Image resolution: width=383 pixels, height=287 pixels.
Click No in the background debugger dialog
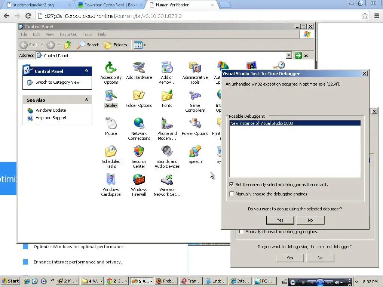(x=320, y=258)
